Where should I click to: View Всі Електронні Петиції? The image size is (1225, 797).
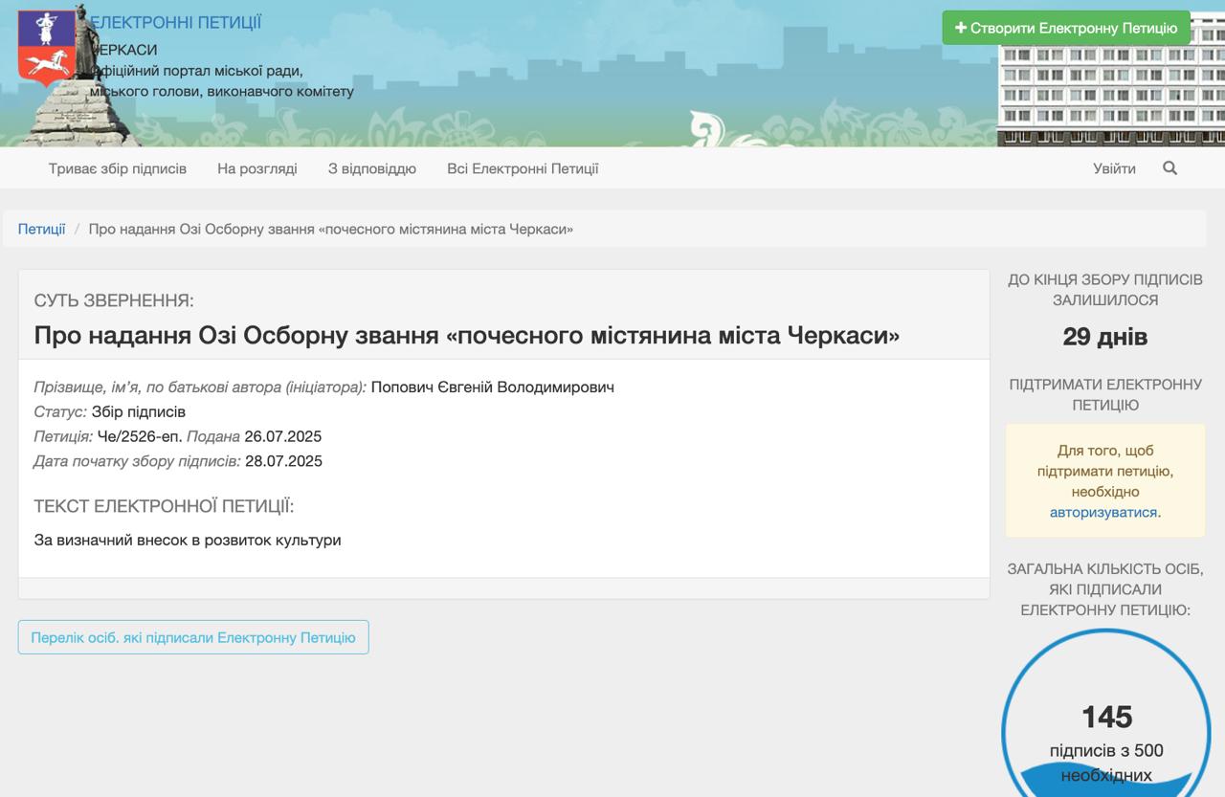[523, 168]
